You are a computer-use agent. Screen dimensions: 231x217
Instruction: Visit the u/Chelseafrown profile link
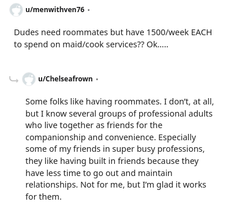coord(65,79)
